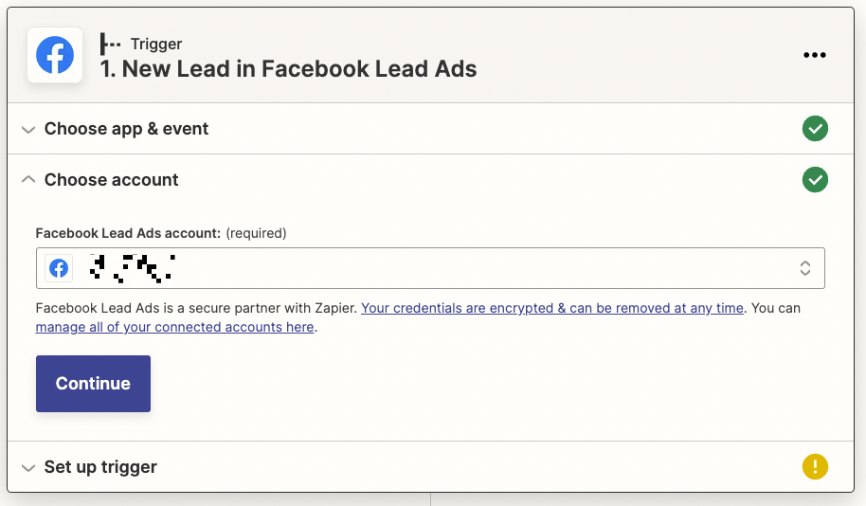Click the 'Trigger' label text
The width and height of the screenshot is (866, 506).
(156, 44)
